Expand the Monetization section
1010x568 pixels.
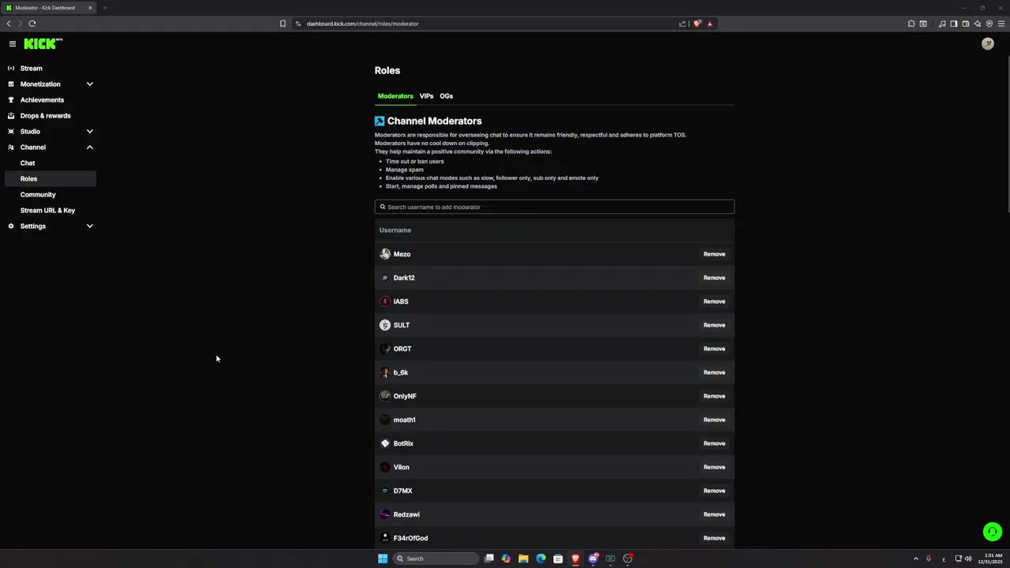coord(90,84)
